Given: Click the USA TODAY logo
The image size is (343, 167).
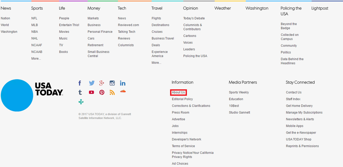Looking at the screenshot, I should [x=32, y=95].
